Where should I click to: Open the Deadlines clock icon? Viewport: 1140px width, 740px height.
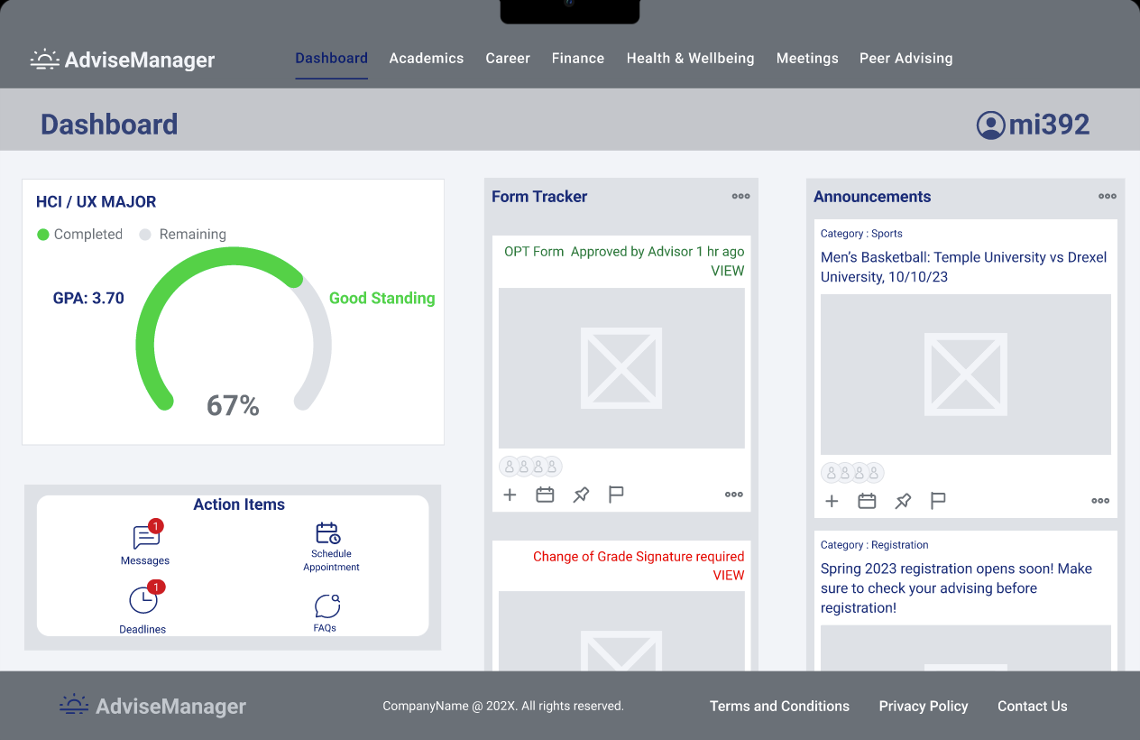142,600
